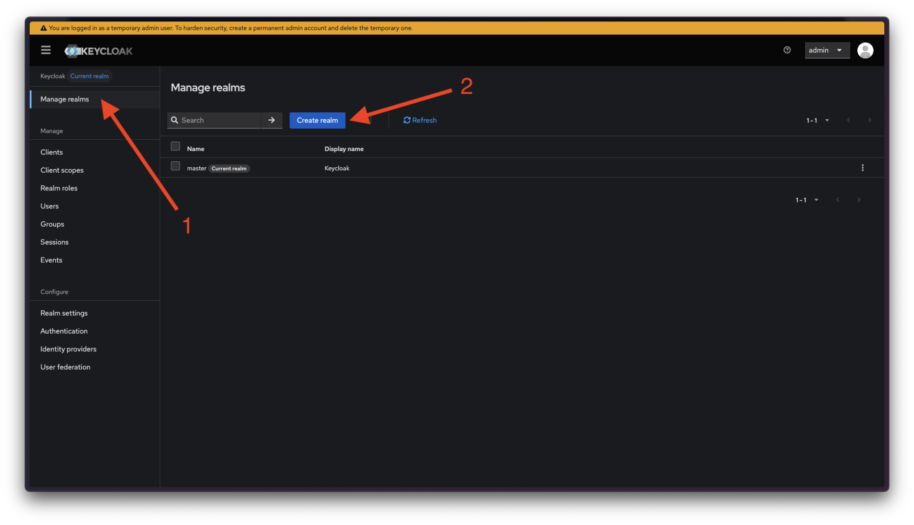Tick the select-all checkbox in table header
Screen dimensions: 914x525
tap(175, 146)
